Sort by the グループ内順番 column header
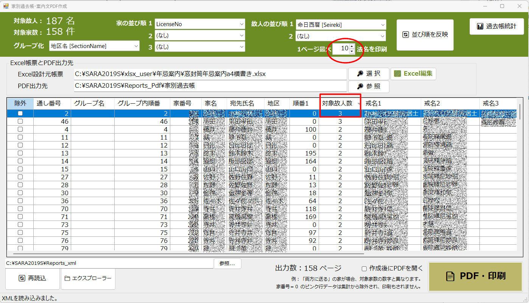Screen dimensions: 529x303 [142, 103]
